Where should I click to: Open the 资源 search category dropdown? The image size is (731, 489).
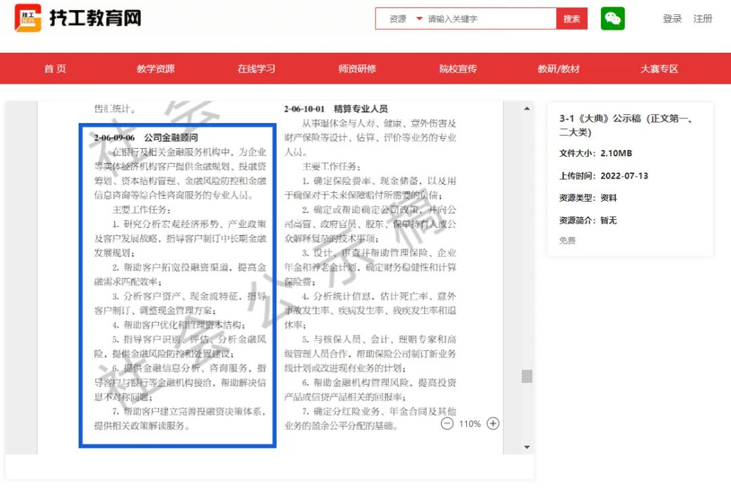pyautogui.click(x=405, y=19)
